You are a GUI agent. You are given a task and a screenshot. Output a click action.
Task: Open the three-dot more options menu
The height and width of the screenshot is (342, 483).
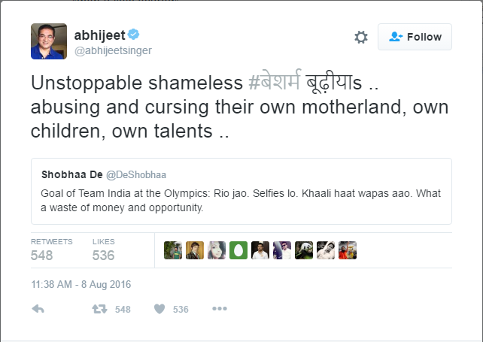pyautogui.click(x=219, y=309)
